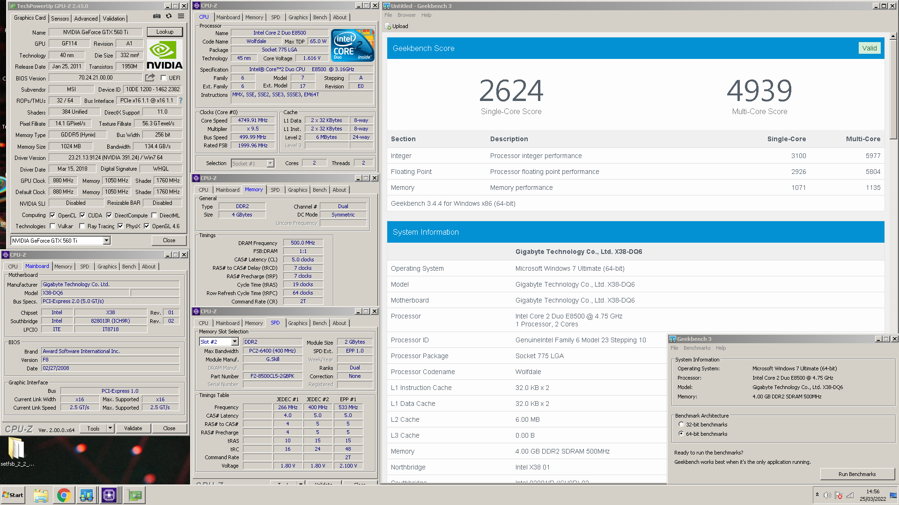The height and width of the screenshot is (505, 899).
Task: Toggle the DirectML checkbox
Action: point(154,216)
